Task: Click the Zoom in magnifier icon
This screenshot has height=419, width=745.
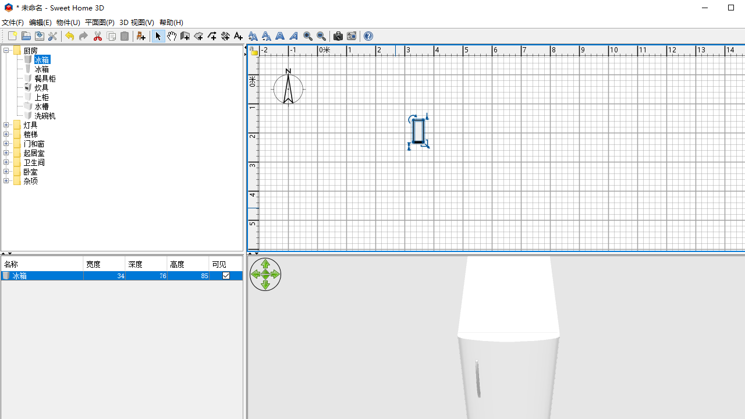Action: click(307, 36)
